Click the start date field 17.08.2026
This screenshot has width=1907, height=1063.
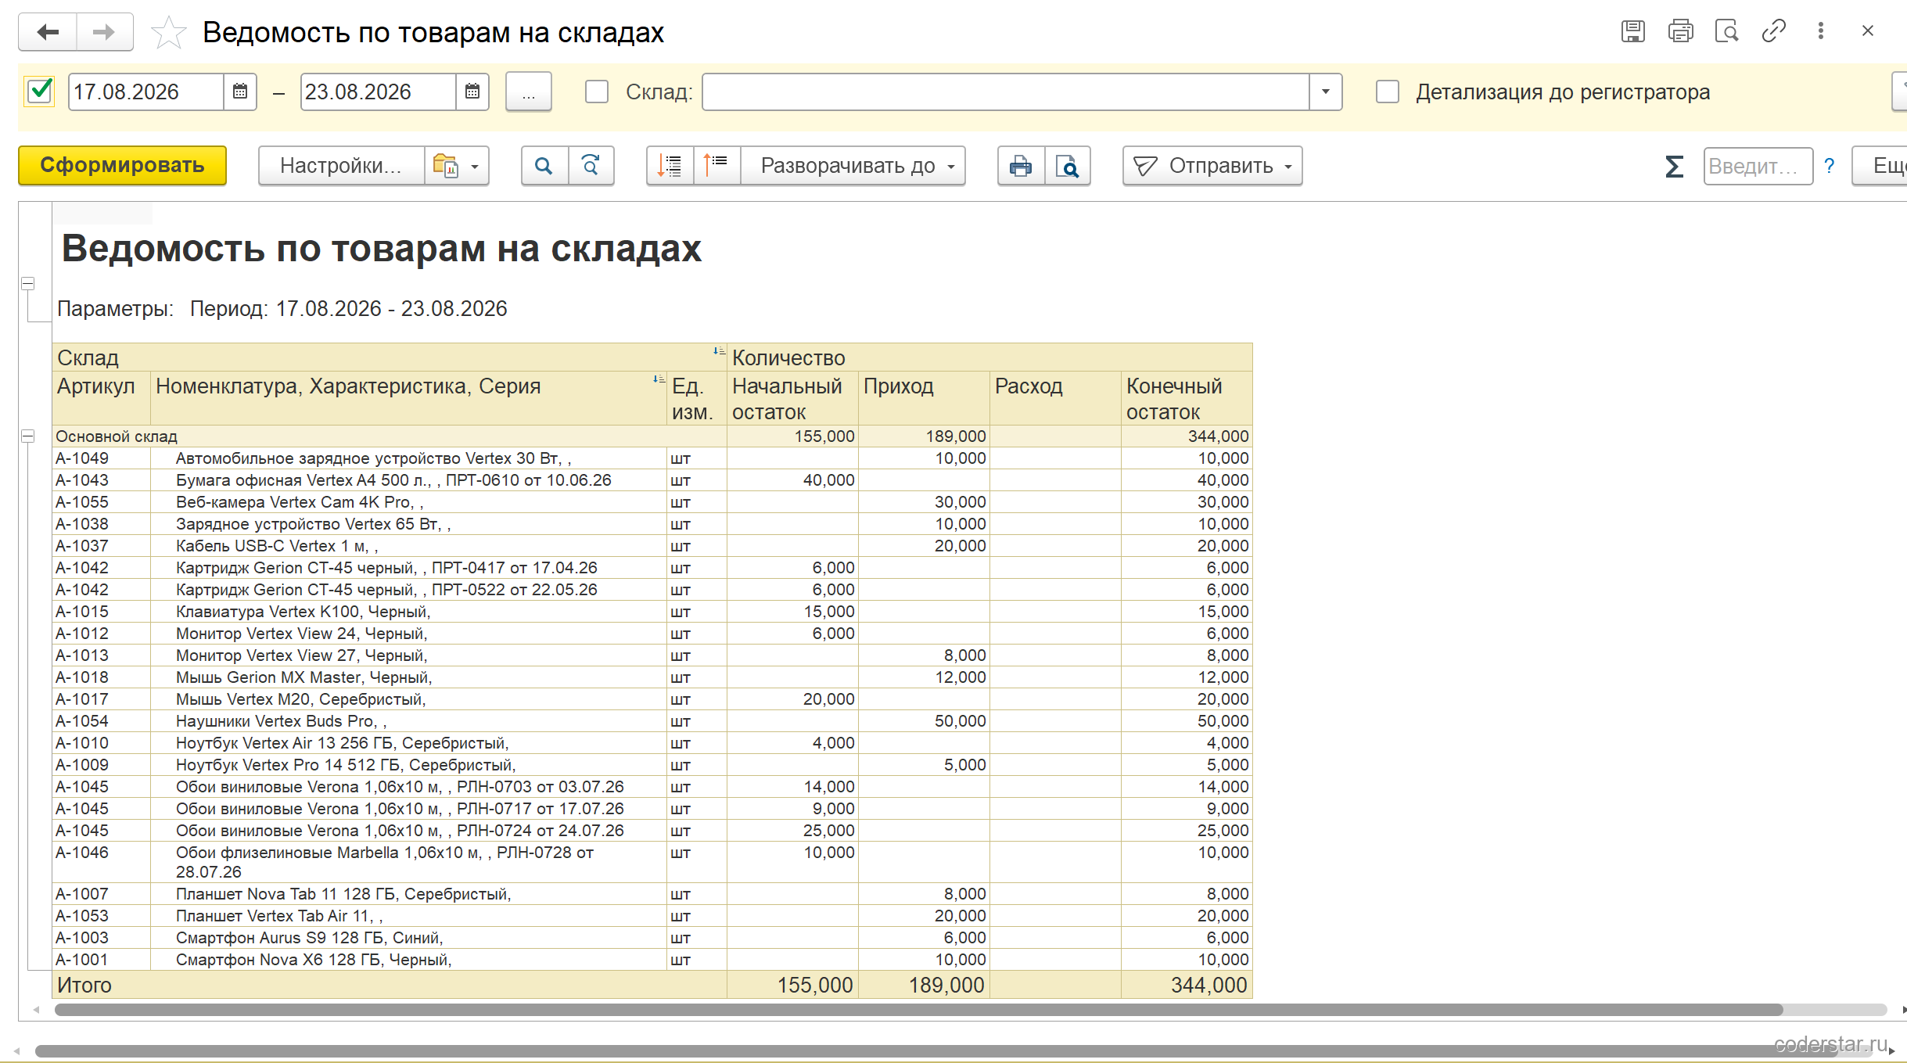[x=146, y=92]
